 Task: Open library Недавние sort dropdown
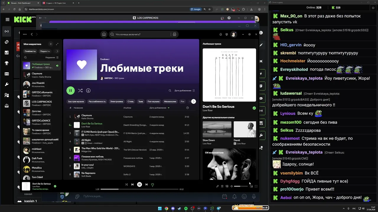tap(52, 58)
